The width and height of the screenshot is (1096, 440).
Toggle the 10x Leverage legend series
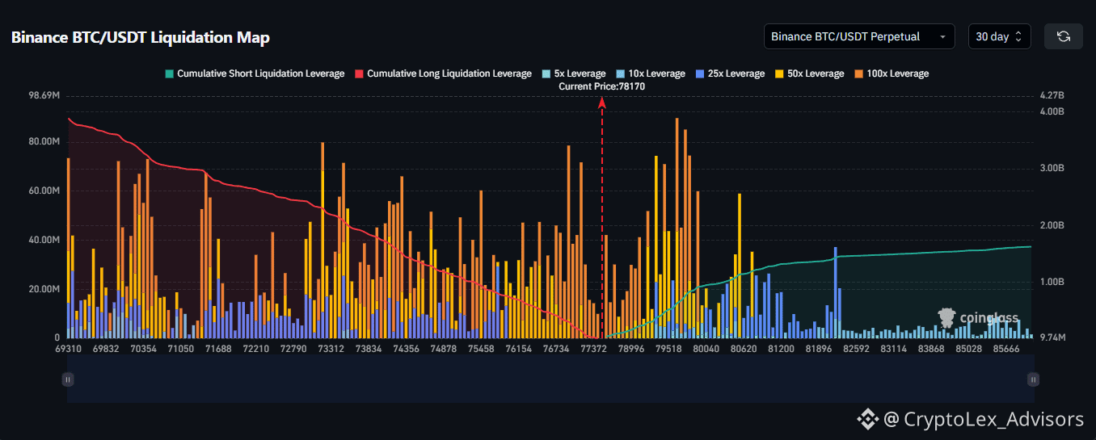650,73
